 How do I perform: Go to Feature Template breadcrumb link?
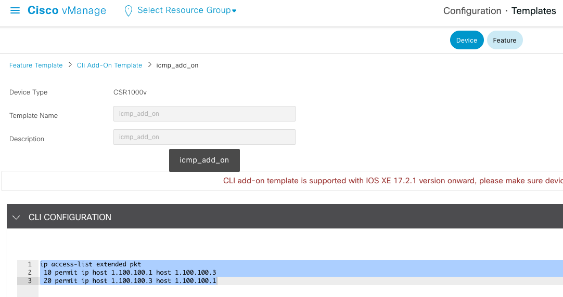[x=36, y=65]
